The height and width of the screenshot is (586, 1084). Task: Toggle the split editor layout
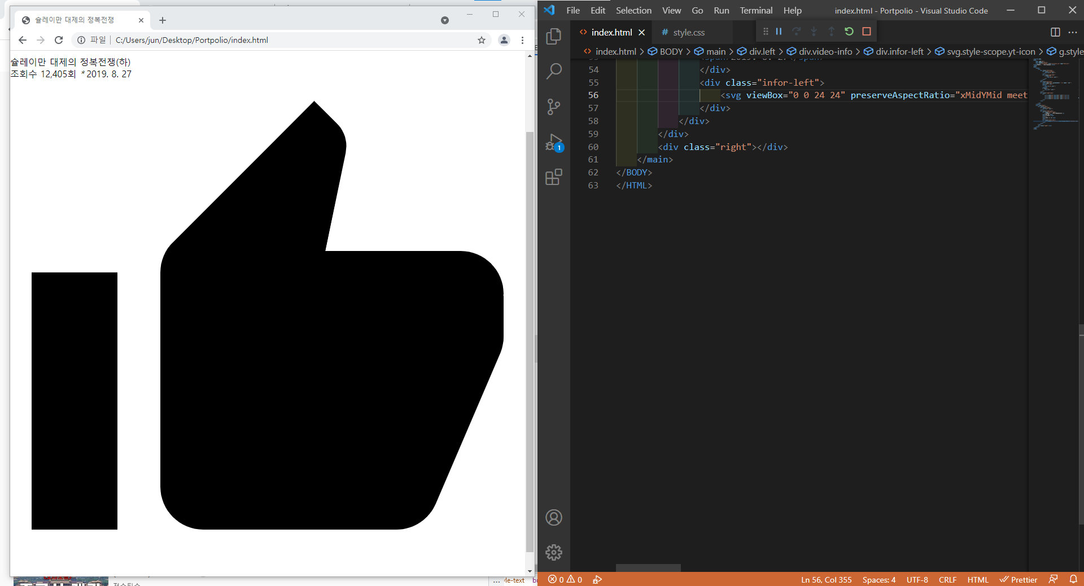[1055, 32]
